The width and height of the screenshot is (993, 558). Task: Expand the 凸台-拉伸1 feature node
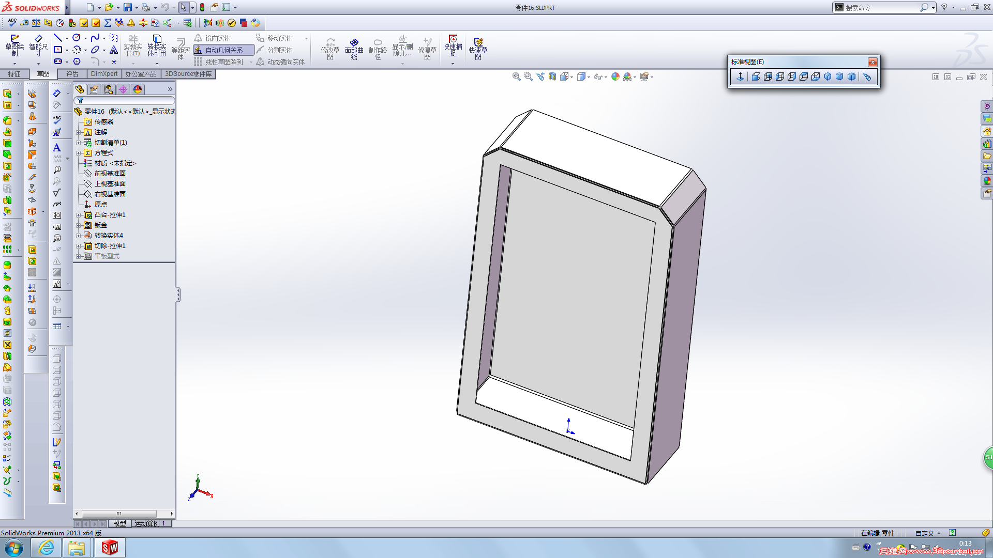click(x=79, y=215)
